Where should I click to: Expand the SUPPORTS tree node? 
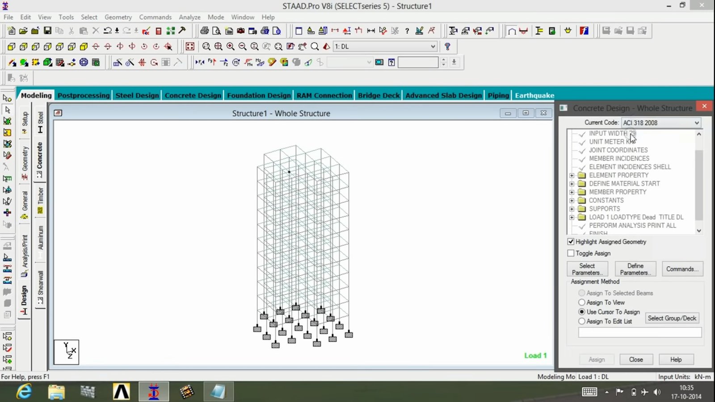pyautogui.click(x=572, y=209)
